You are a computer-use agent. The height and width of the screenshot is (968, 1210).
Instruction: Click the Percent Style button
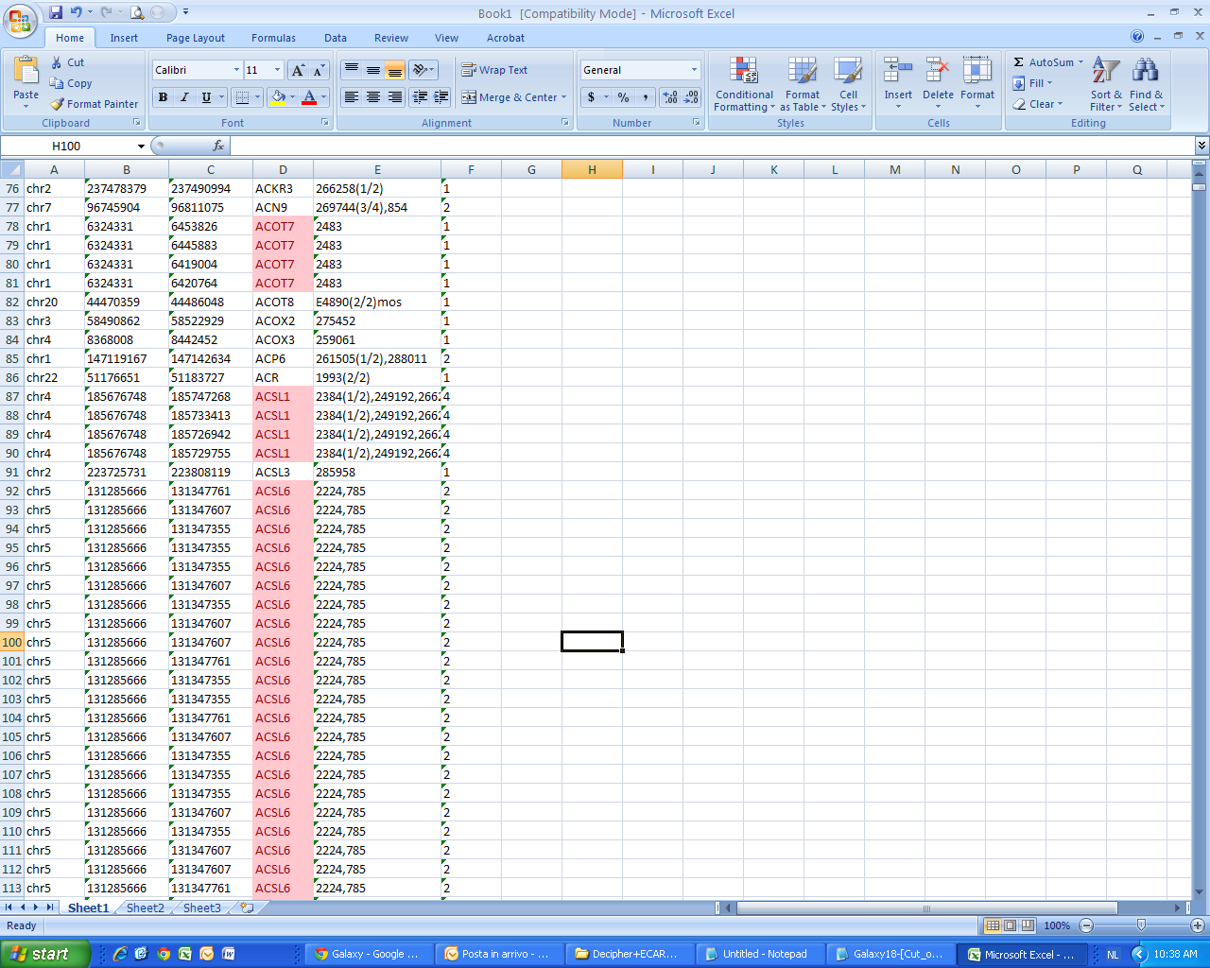pos(623,97)
